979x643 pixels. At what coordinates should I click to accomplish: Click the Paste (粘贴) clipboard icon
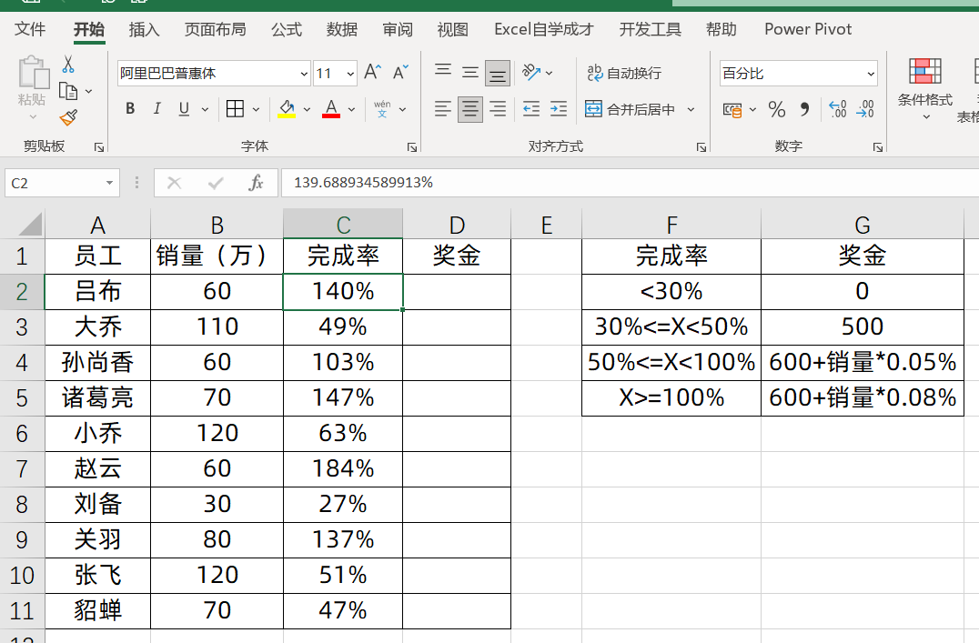[33, 73]
